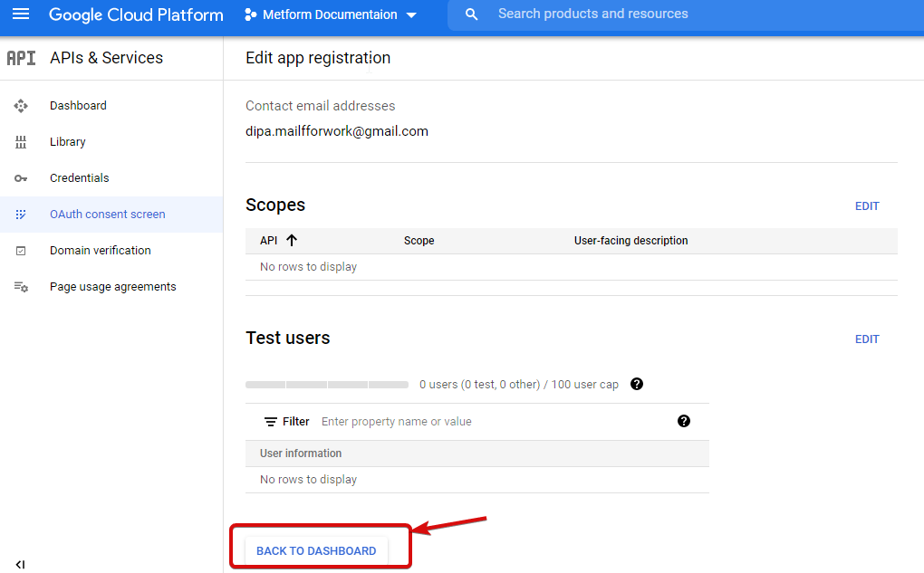Image resolution: width=924 pixels, height=573 pixels.
Task: Click No rows to display under User information
Action: tap(308, 480)
